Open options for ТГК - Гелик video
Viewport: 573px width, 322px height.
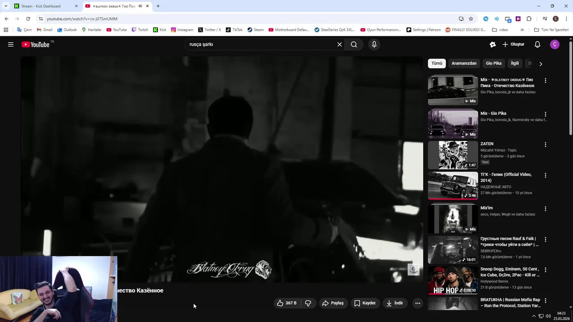[545, 175]
